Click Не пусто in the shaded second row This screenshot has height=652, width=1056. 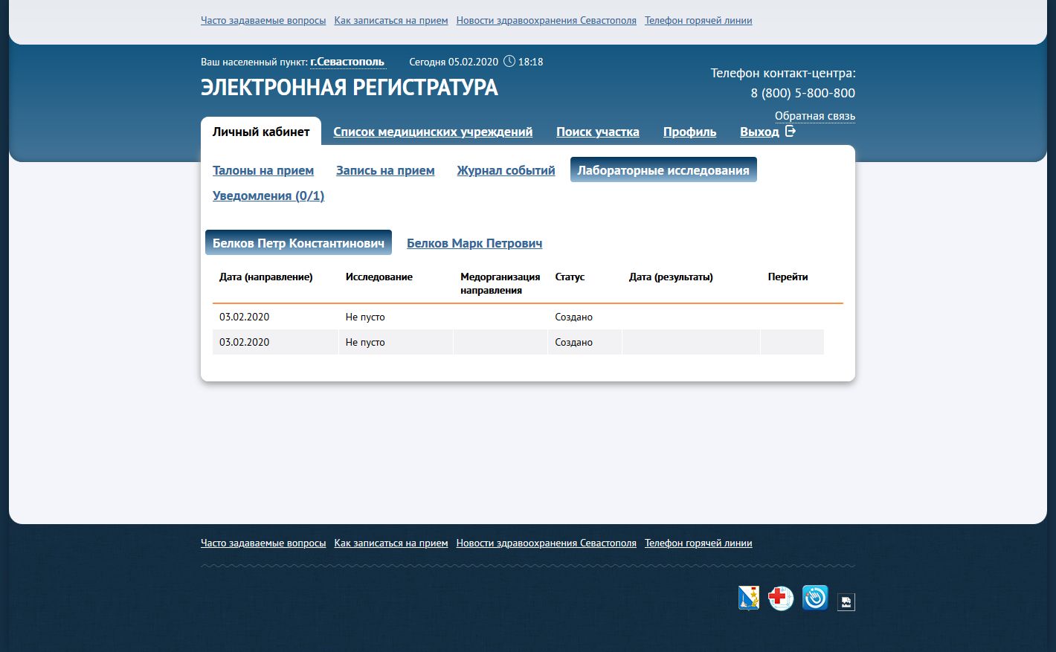[365, 342]
